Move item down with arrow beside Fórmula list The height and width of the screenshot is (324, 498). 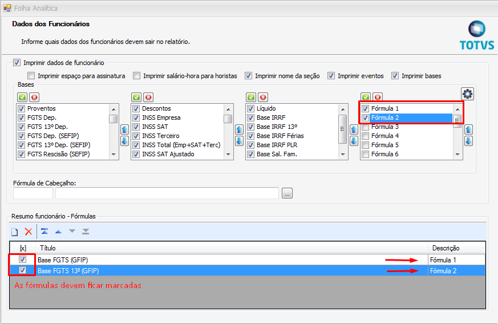468,141
